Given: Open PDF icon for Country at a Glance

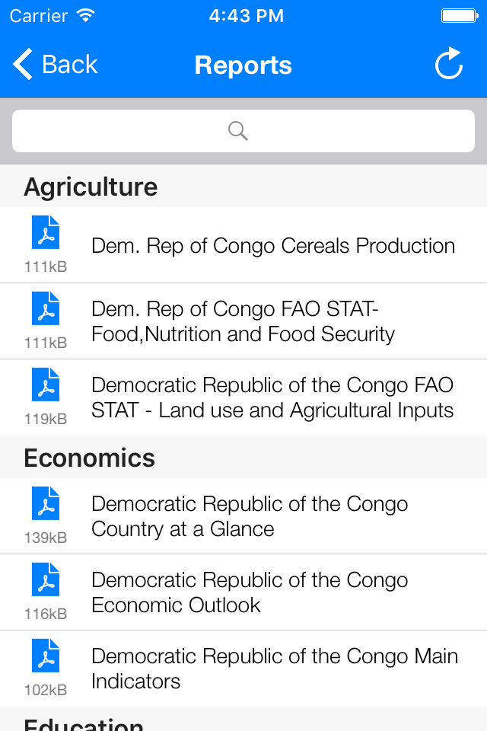Looking at the screenshot, I should 46,504.
